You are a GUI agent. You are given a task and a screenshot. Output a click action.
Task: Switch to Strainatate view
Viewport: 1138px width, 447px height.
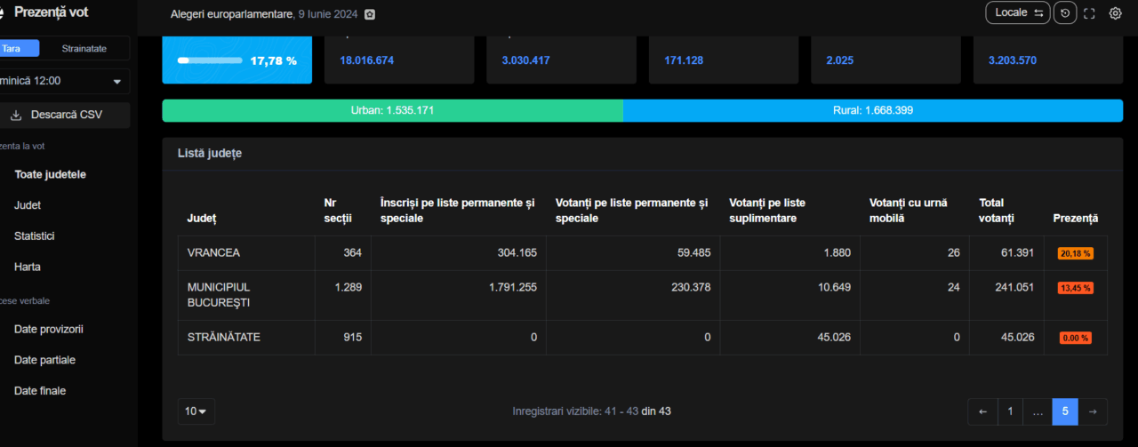[84, 48]
